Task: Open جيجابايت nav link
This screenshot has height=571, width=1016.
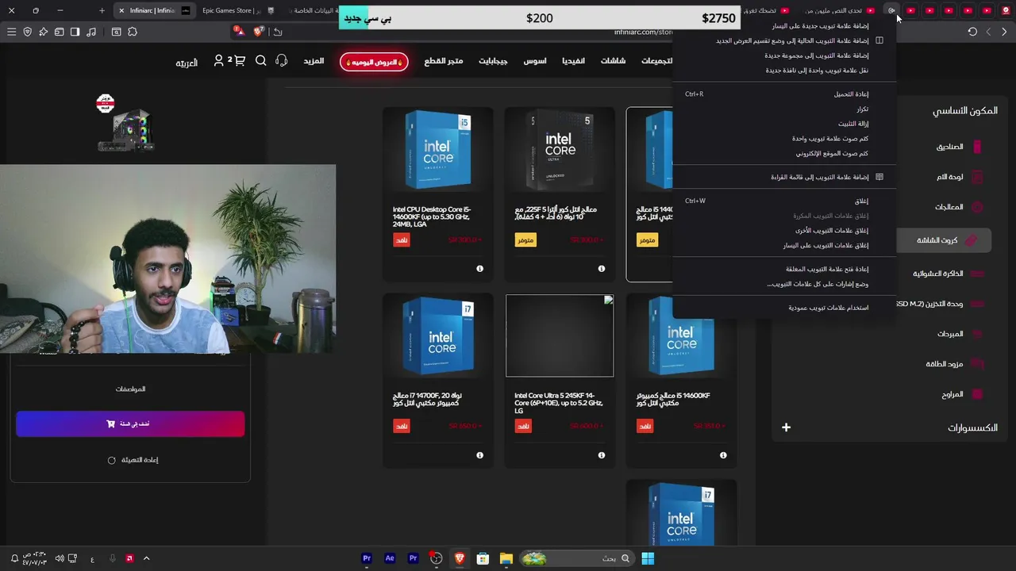Action: [x=493, y=61]
